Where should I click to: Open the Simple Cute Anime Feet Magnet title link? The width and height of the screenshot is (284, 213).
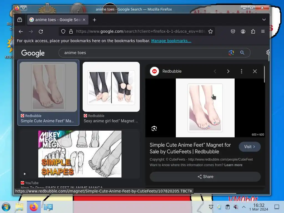point(190,148)
